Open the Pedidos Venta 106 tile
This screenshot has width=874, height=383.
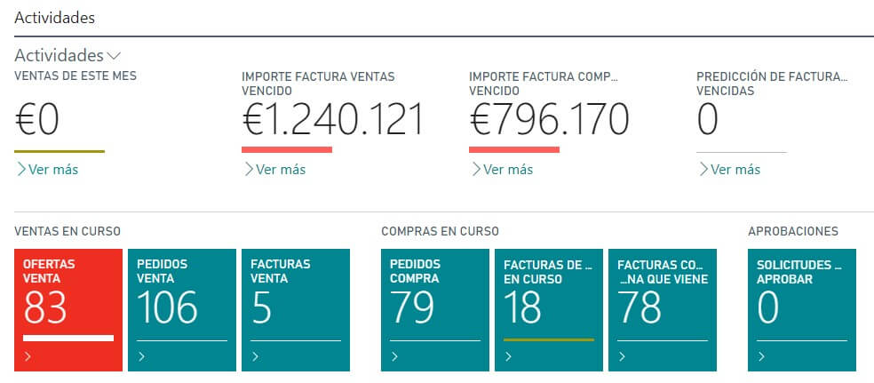pyautogui.click(x=182, y=302)
